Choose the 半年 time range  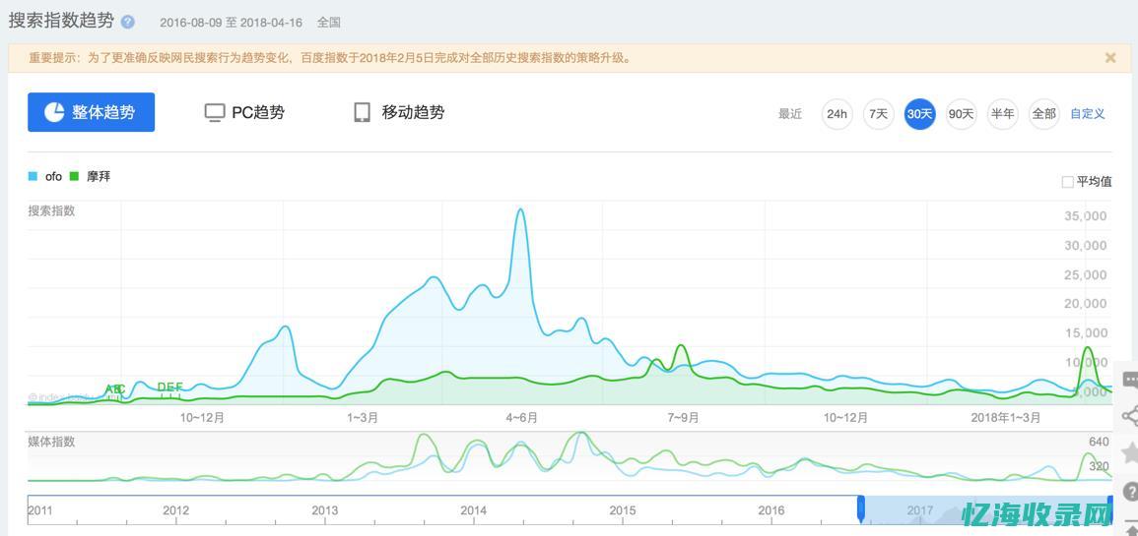pyautogui.click(x=1002, y=114)
